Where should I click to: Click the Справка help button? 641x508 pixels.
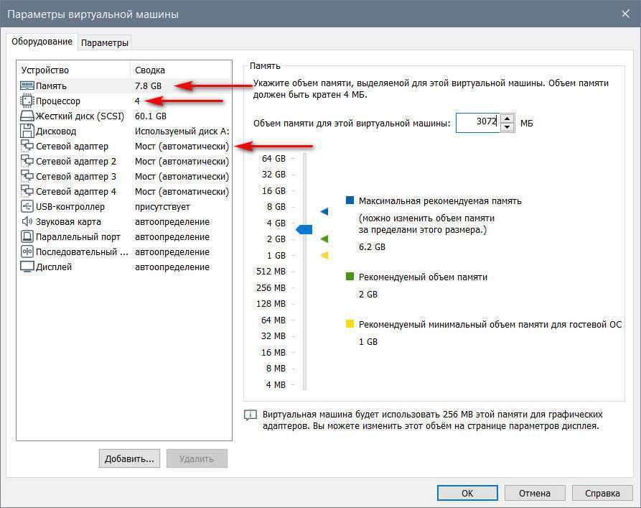click(x=602, y=493)
